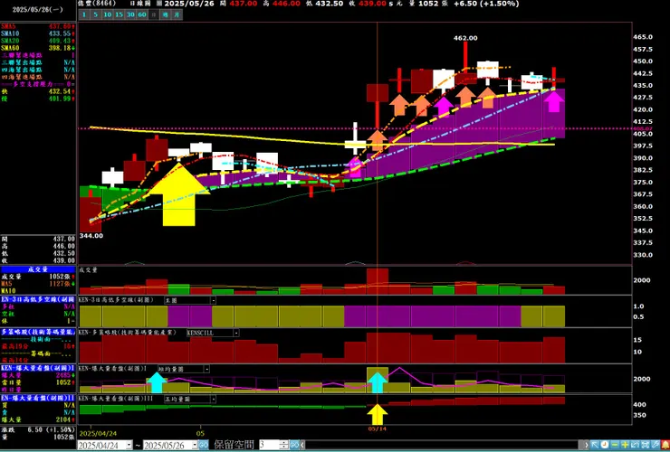Click the KEN-爆大量看盤(副圖)I sidebar header
Screen dimensions: 670x452
(38, 368)
